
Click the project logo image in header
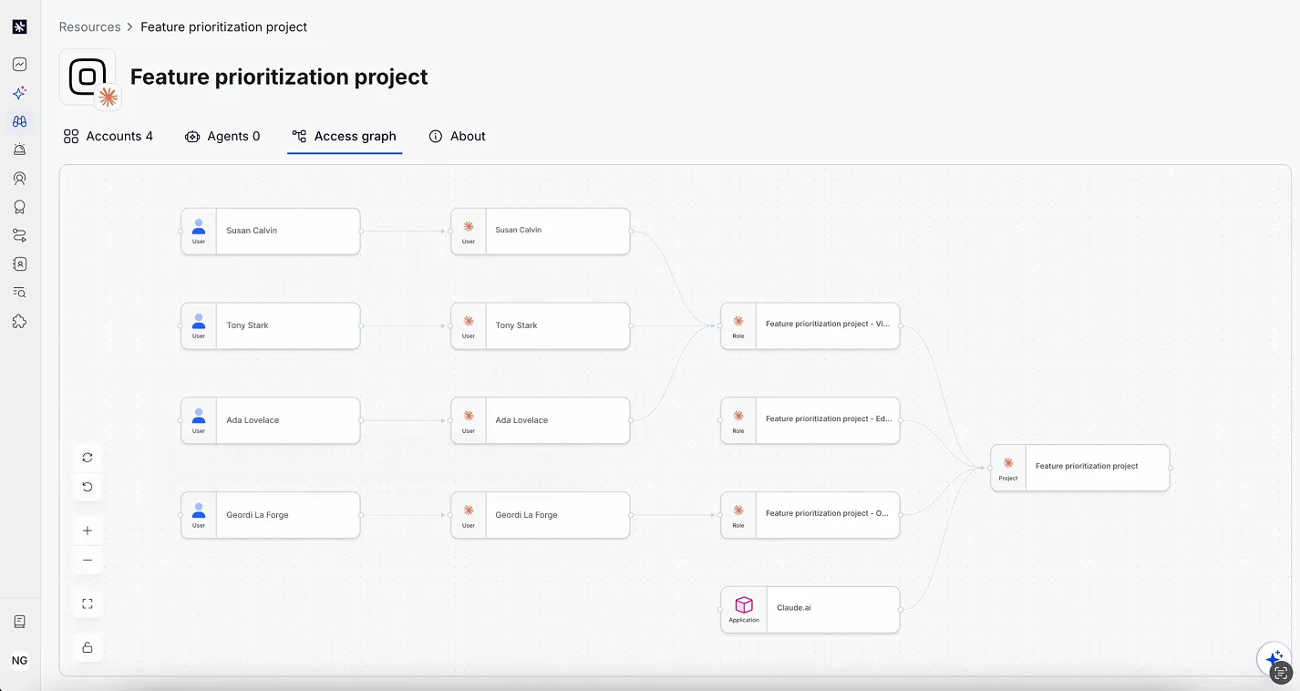tap(88, 77)
